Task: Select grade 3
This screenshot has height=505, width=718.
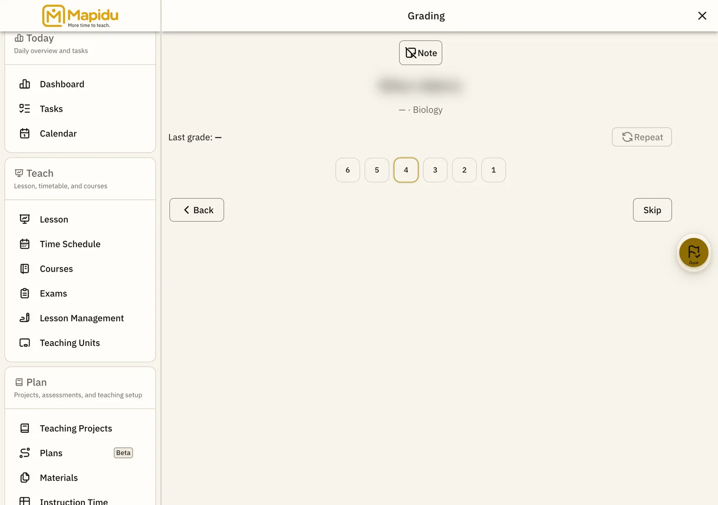Action: point(435,170)
